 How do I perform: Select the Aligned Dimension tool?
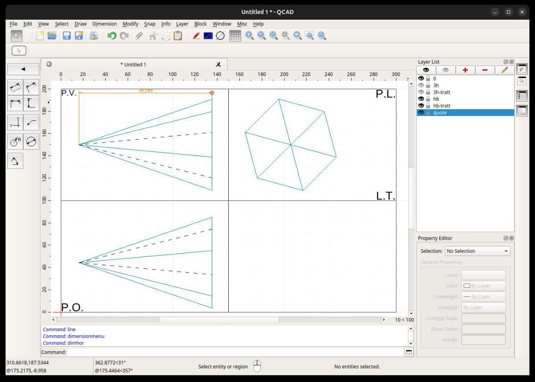tap(15, 87)
